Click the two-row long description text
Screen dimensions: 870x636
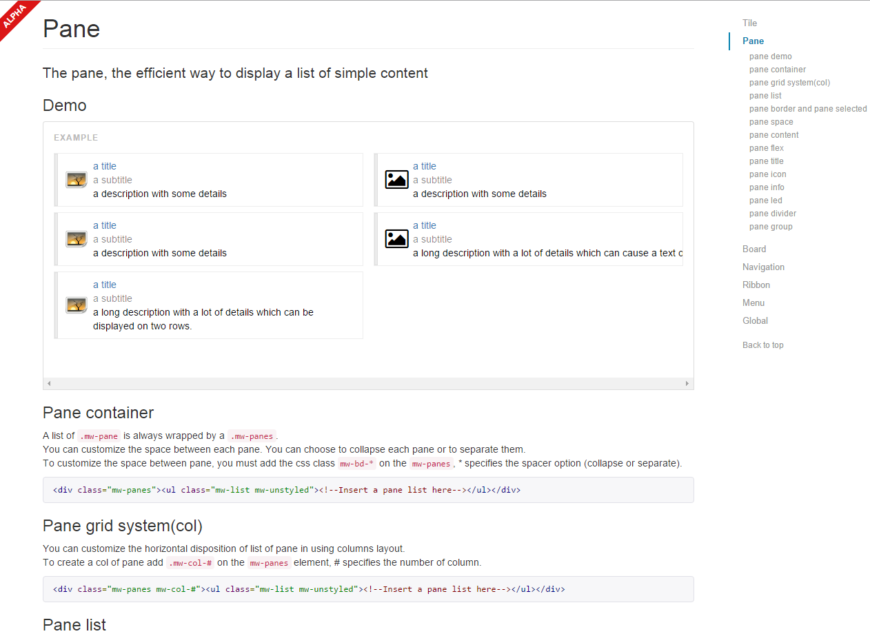[203, 319]
